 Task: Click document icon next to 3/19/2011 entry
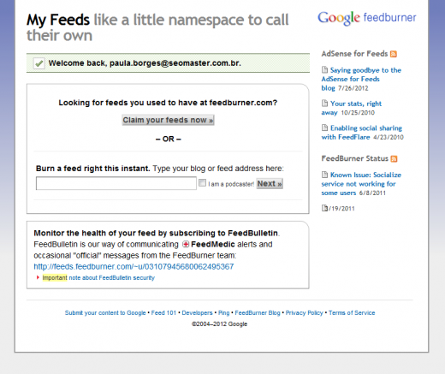tap(324, 208)
